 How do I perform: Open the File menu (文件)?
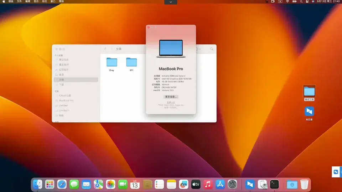point(19,1)
